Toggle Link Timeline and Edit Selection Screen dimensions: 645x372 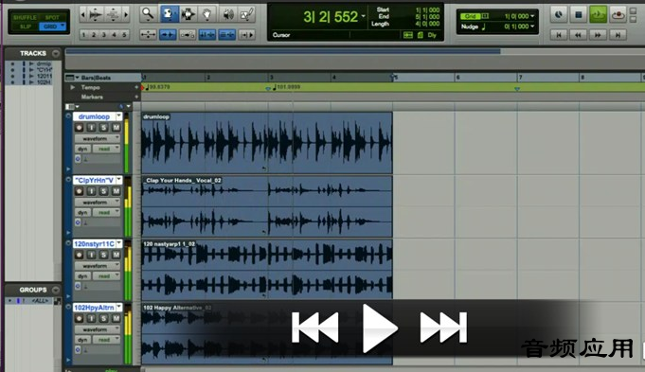coord(207,35)
